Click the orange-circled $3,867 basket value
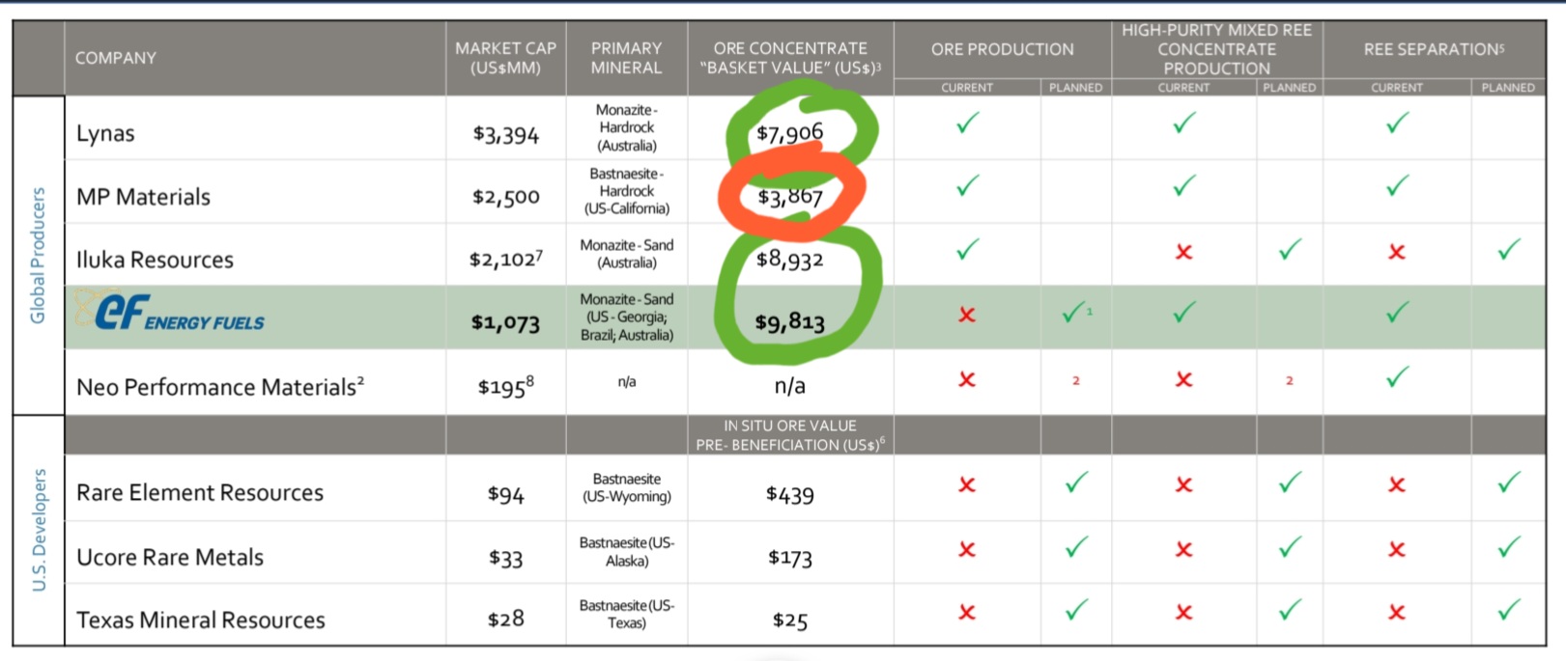Image resolution: width=1566 pixels, height=661 pixels. [x=789, y=197]
